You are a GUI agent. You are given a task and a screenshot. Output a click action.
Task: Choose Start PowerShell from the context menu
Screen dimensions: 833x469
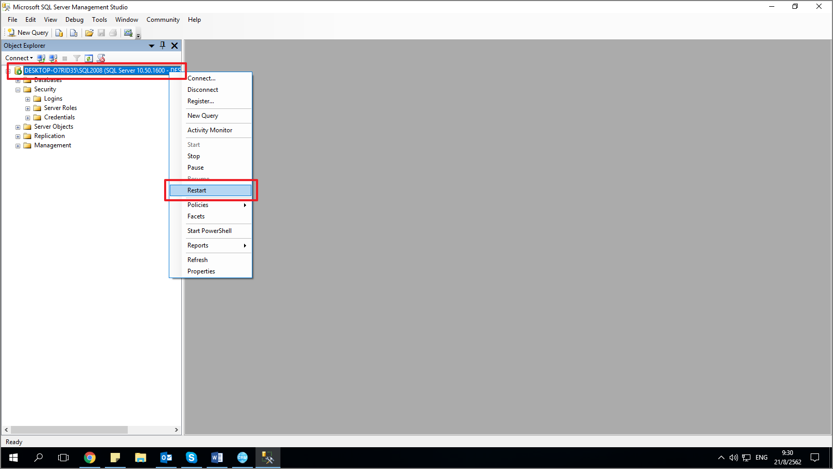[211, 231]
